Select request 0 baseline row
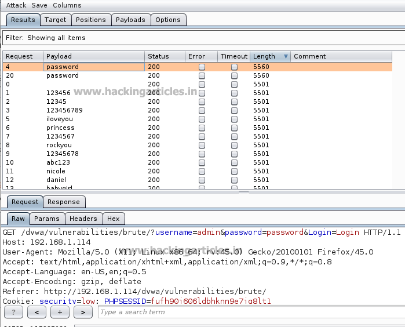This screenshot has width=405, height=327. [198, 84]
